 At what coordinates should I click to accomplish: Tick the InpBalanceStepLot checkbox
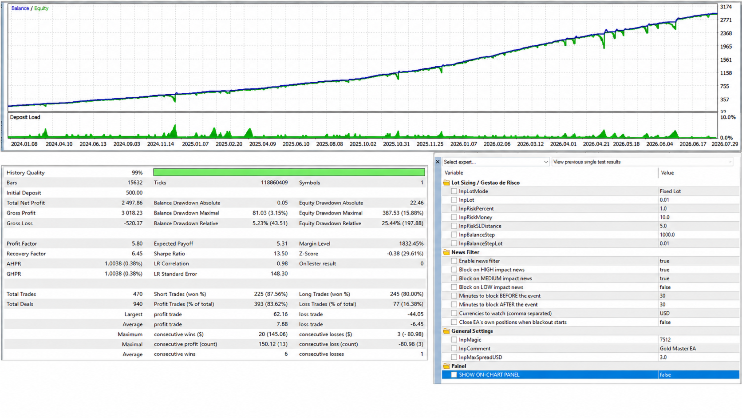pos(454,243)
